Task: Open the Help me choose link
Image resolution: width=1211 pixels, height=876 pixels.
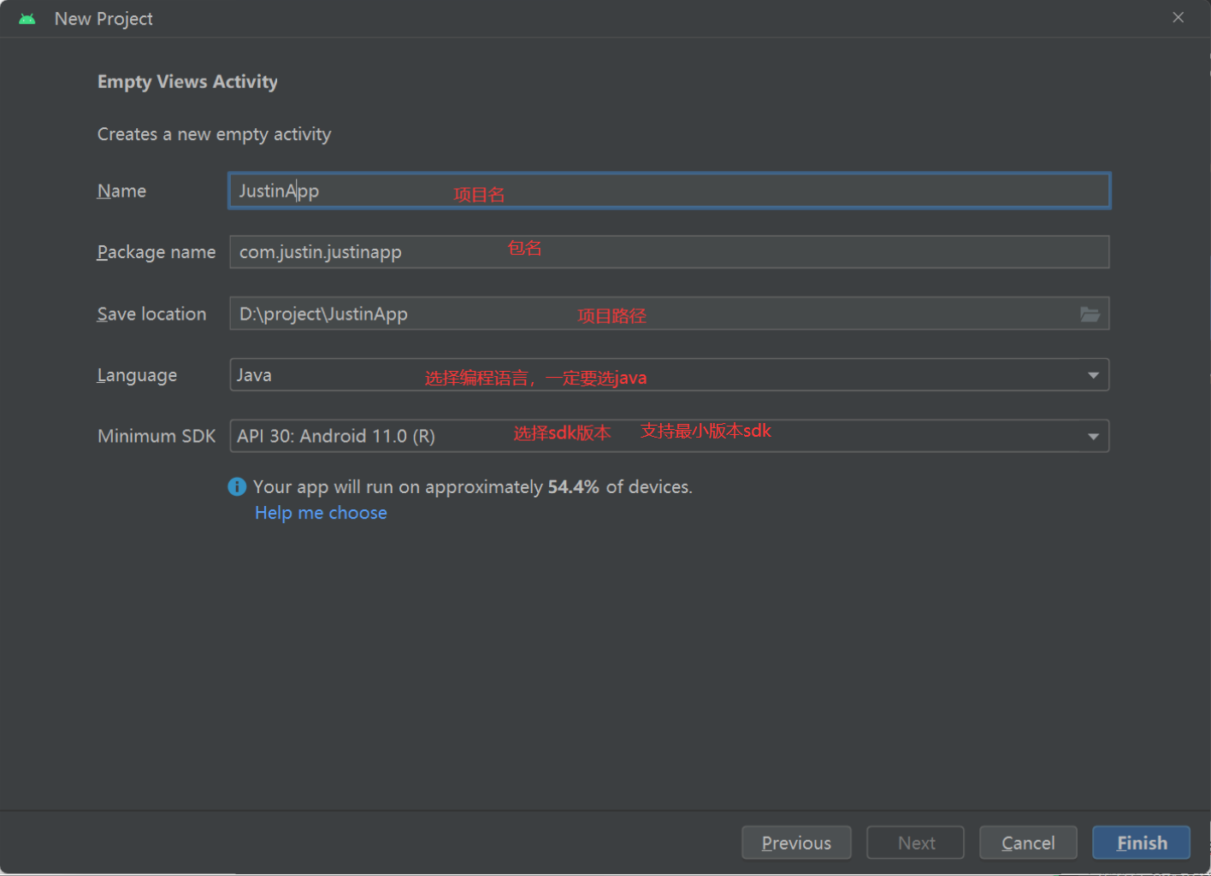Action: (321, 513)
